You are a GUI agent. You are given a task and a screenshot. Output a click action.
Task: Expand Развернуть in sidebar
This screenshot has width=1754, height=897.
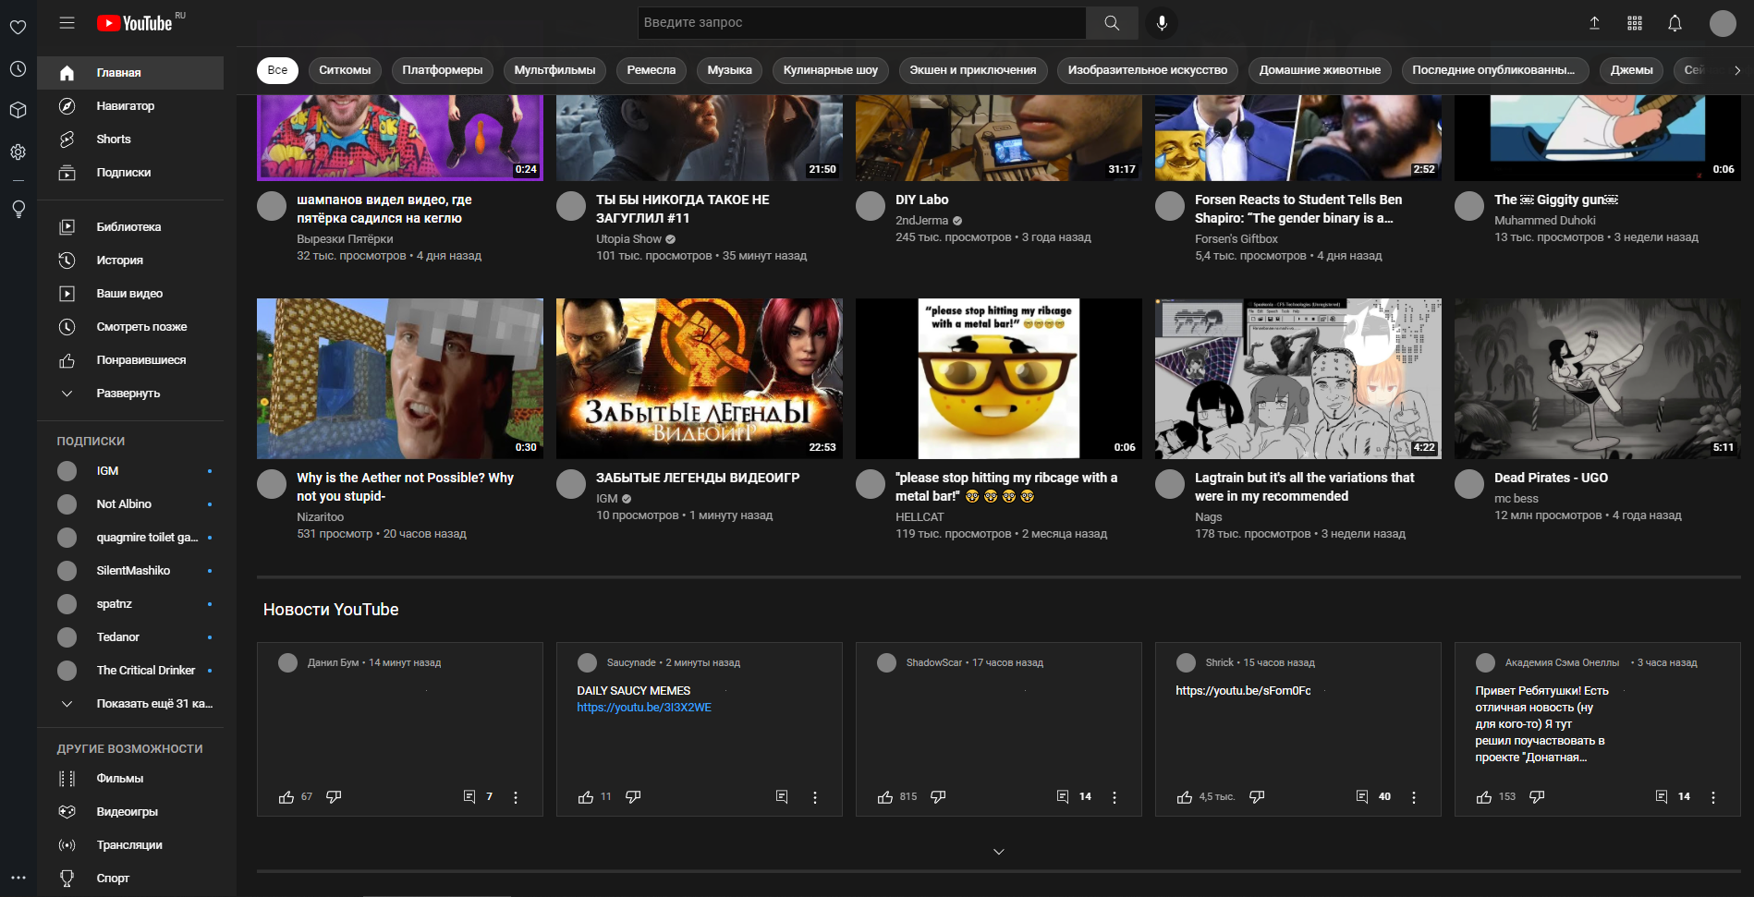coord(130,394)
